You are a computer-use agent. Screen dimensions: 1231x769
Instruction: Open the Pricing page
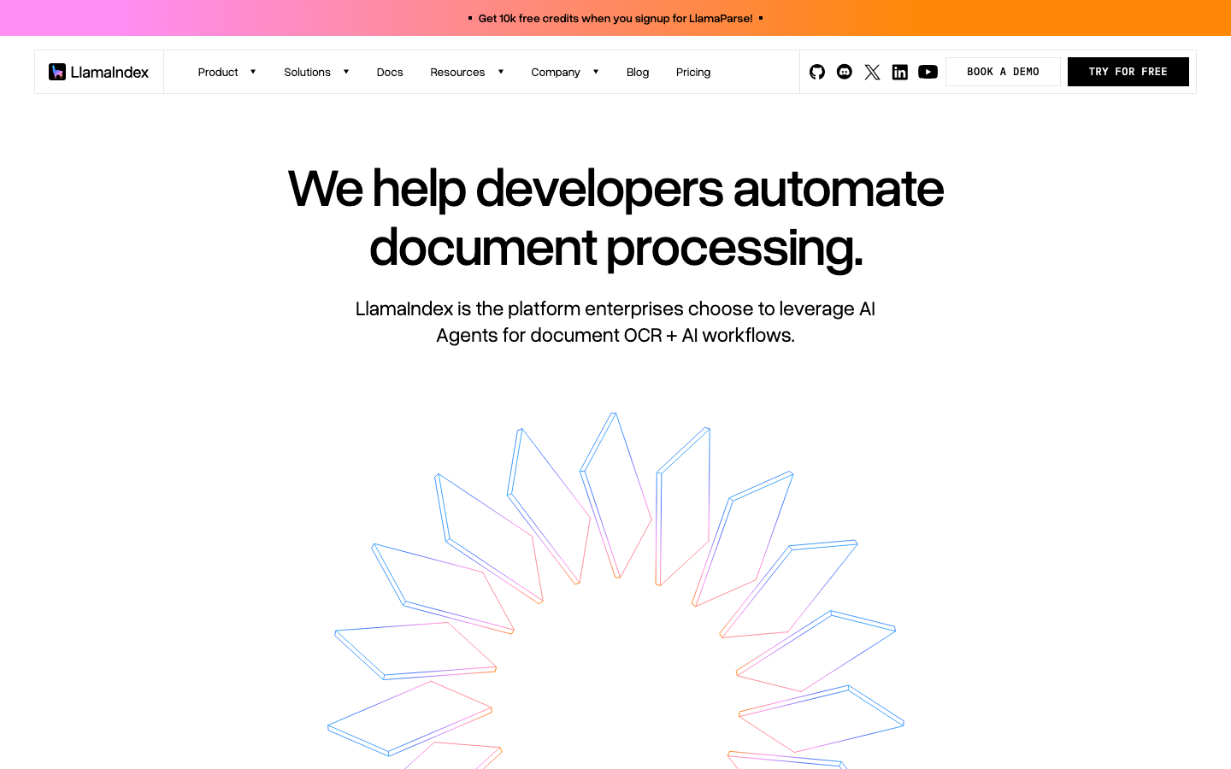tap(693, 72)
